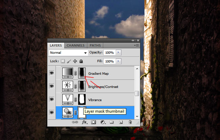The image size is (220, 140).
Task: Hide the selected photo filter layer
Action: click(x=52, y=112)
